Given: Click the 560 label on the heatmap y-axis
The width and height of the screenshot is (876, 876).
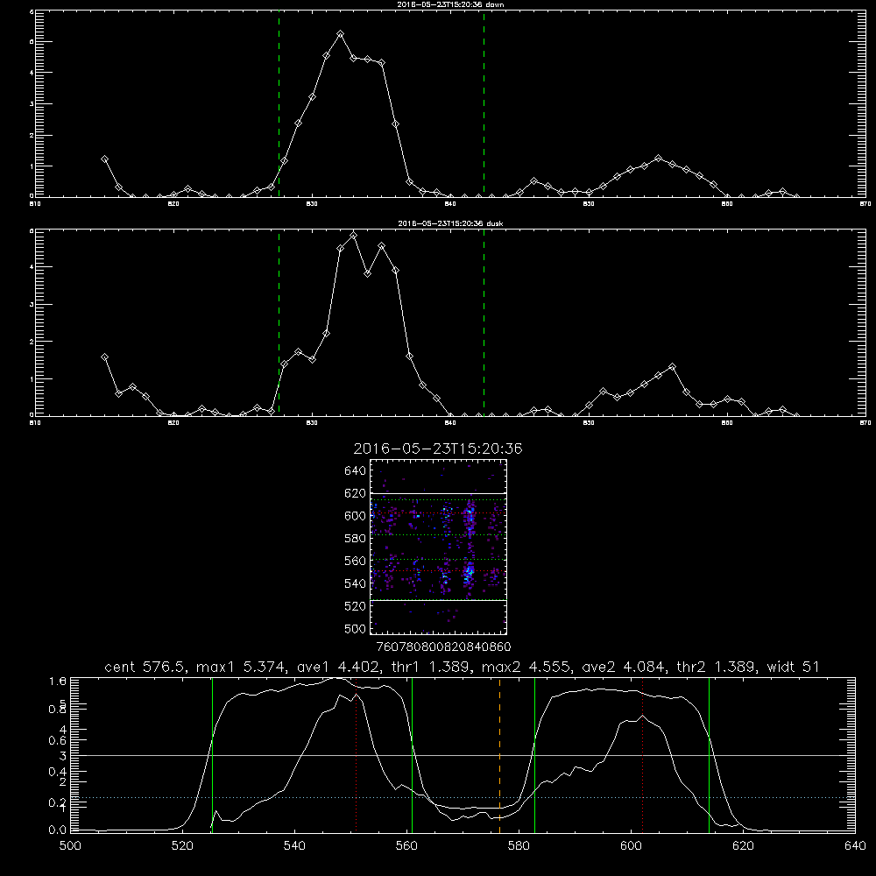Looking at the screenshot, I should (x=355, y=561).
